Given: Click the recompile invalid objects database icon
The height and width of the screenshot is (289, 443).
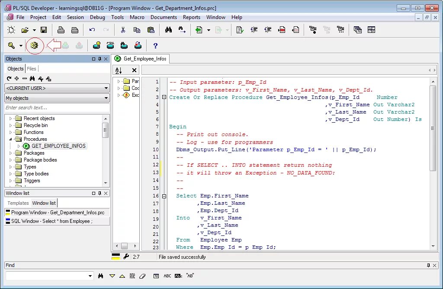Looking at the screenshot, I should pyautogui.click(x=138, y=45).
